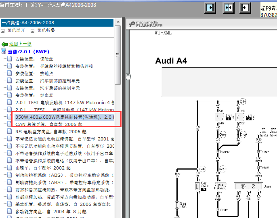
Task: Select the 一汽奥迪-A4-2006-2008 header
Action: tap(57, 23)
